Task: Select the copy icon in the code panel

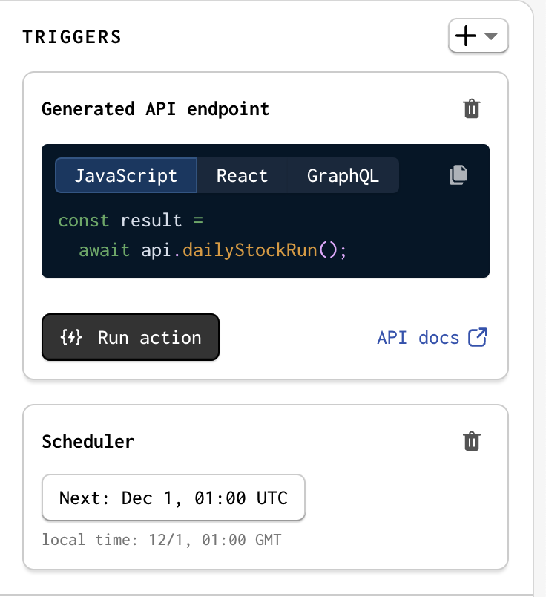Action: [x=458, y=174]
